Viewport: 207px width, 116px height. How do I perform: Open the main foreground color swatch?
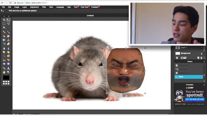6,78
